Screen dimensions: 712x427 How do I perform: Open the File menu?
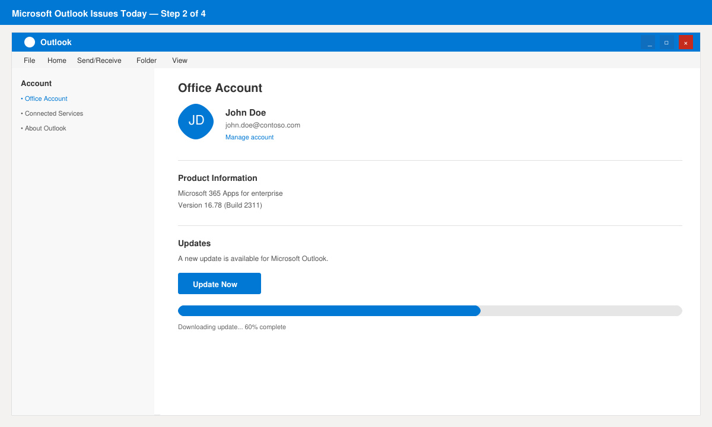(x=30, y=60)
